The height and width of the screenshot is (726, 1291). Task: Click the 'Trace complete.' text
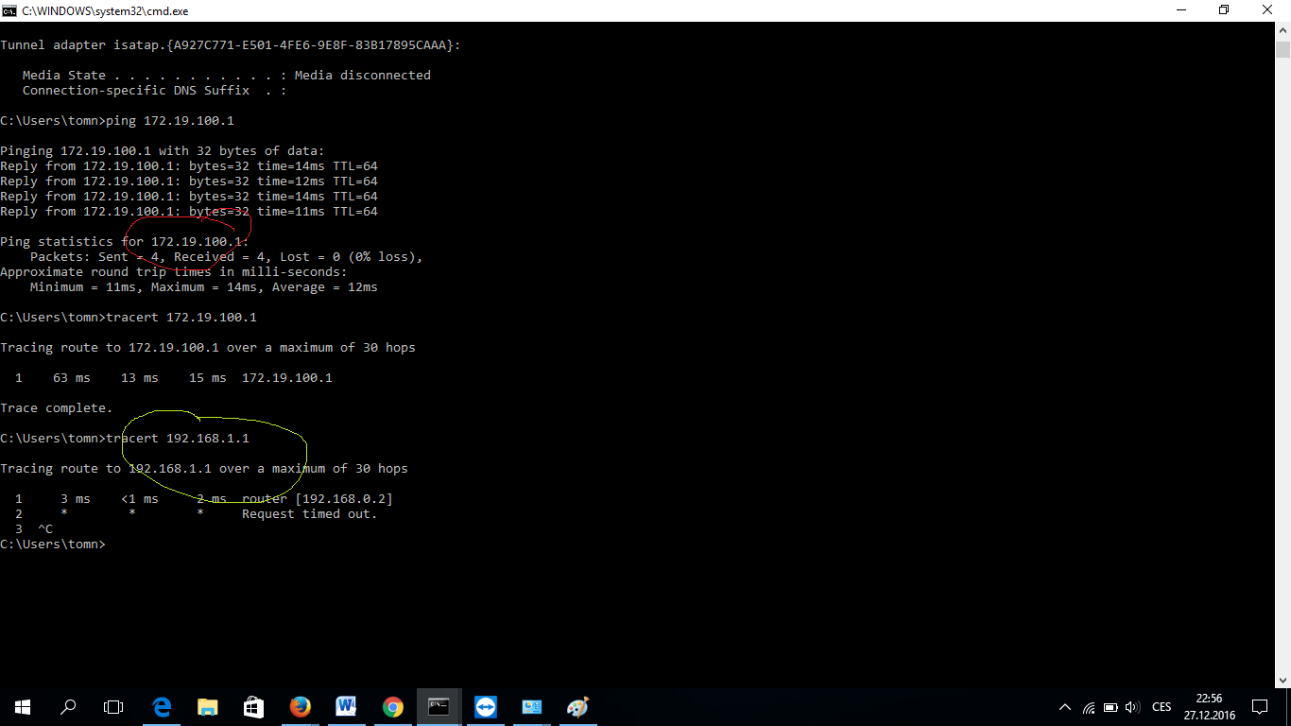[x=57, y=408]
